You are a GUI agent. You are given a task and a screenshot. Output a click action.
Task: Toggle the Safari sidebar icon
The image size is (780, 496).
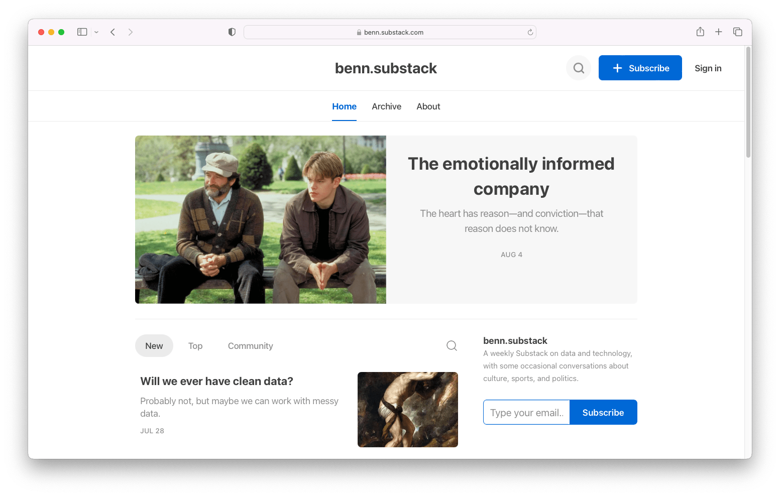coord(82,32)
